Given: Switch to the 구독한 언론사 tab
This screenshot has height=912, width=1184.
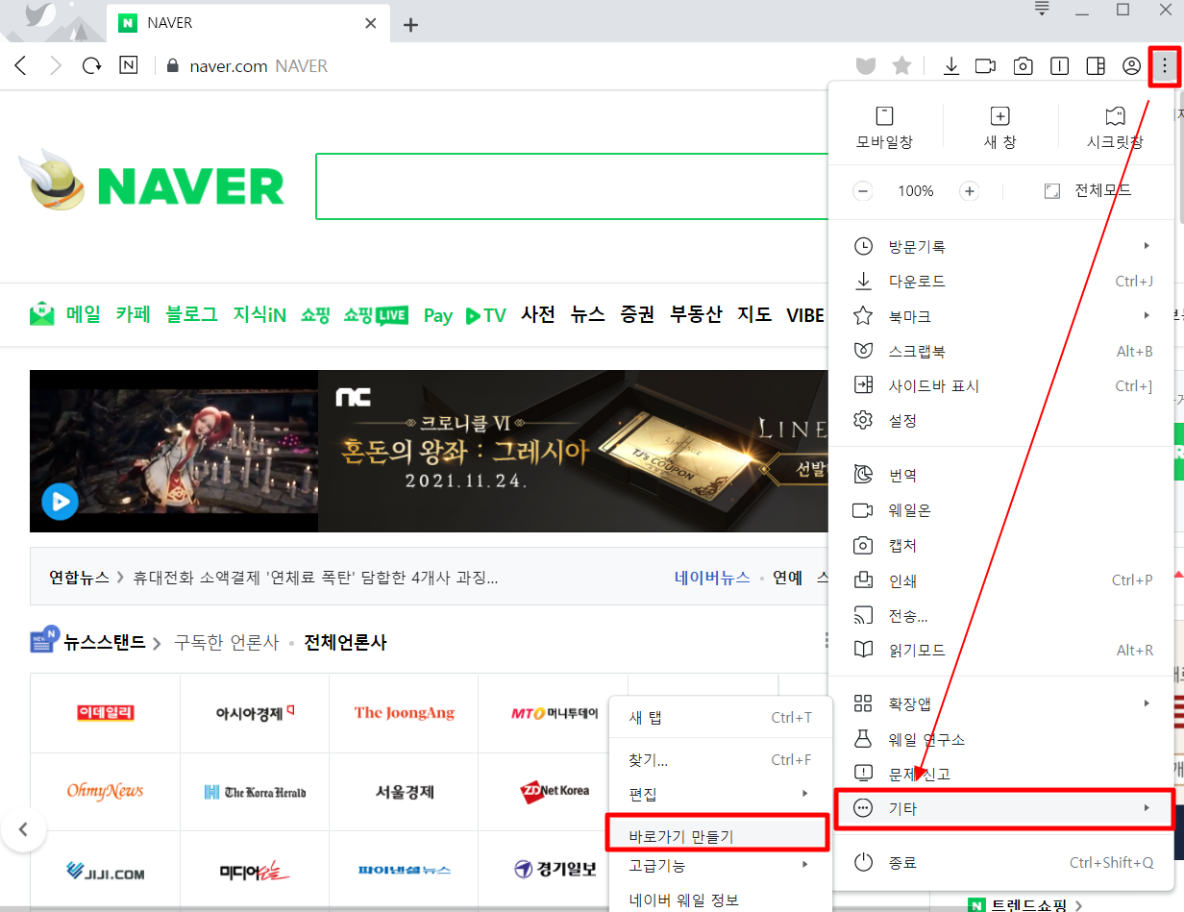Looking at the screenshot, I should pos(226,642).
